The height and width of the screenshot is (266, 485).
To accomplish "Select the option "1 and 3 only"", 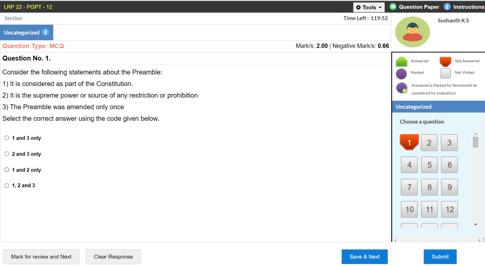I will (x=7, y=138).
